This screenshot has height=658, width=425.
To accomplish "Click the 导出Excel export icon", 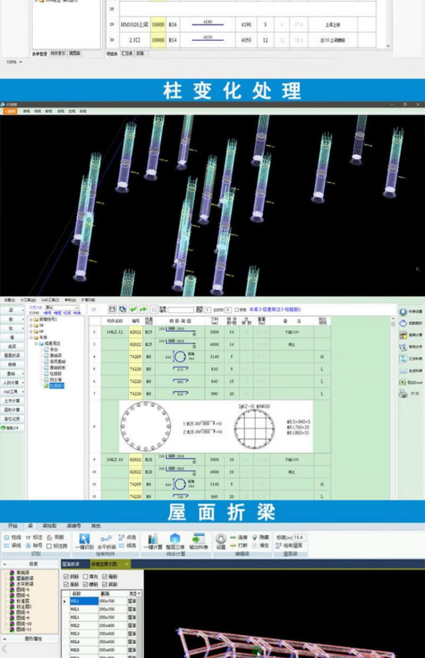I will pyautogui.click(x=403, y=381).
